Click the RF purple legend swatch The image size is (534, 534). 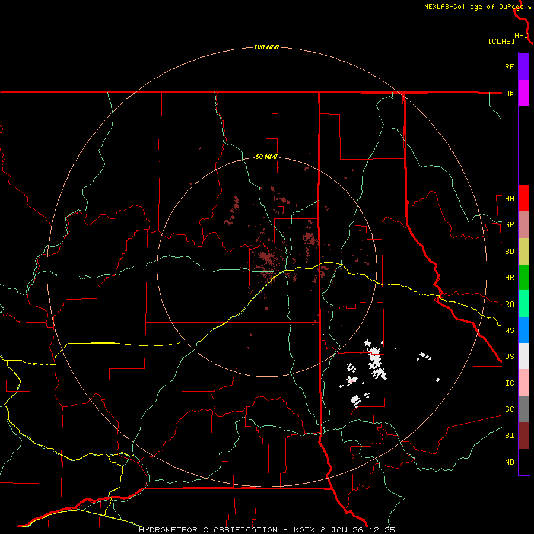(524, 66)
